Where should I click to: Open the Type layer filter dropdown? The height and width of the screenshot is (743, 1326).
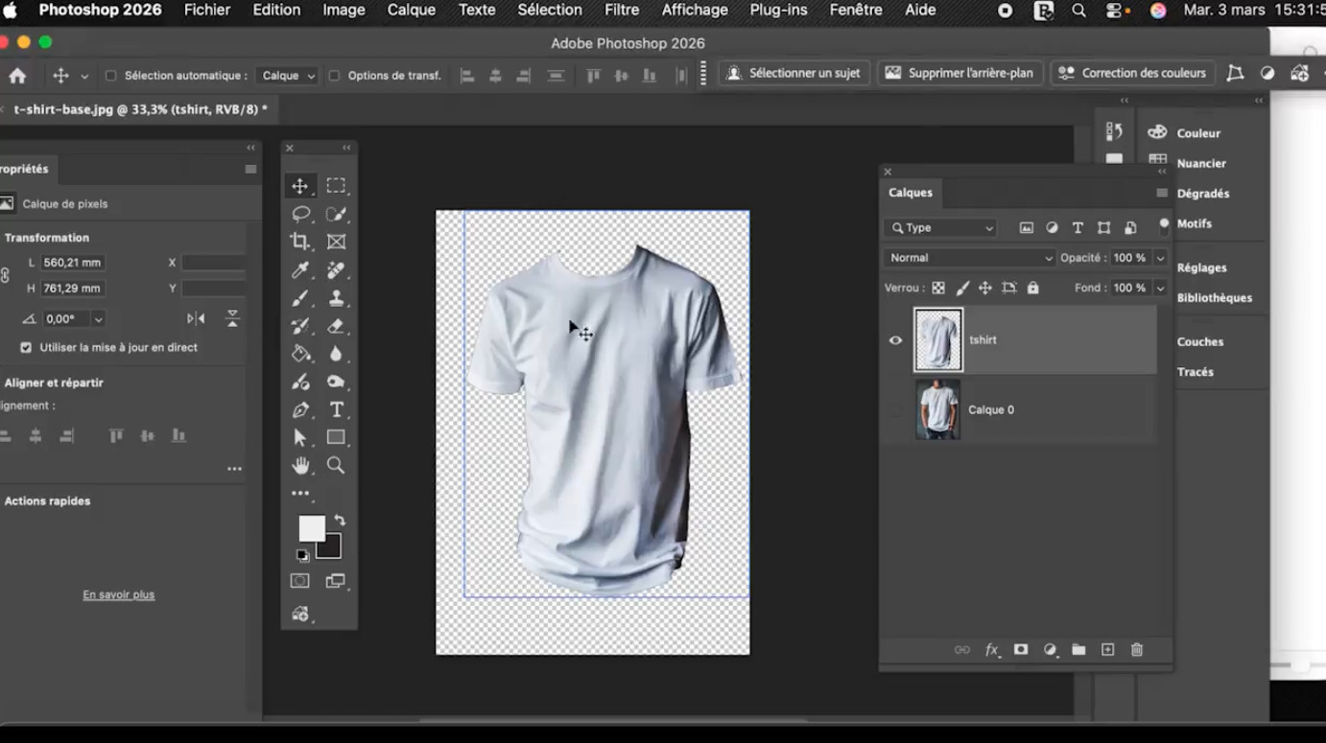941,228
